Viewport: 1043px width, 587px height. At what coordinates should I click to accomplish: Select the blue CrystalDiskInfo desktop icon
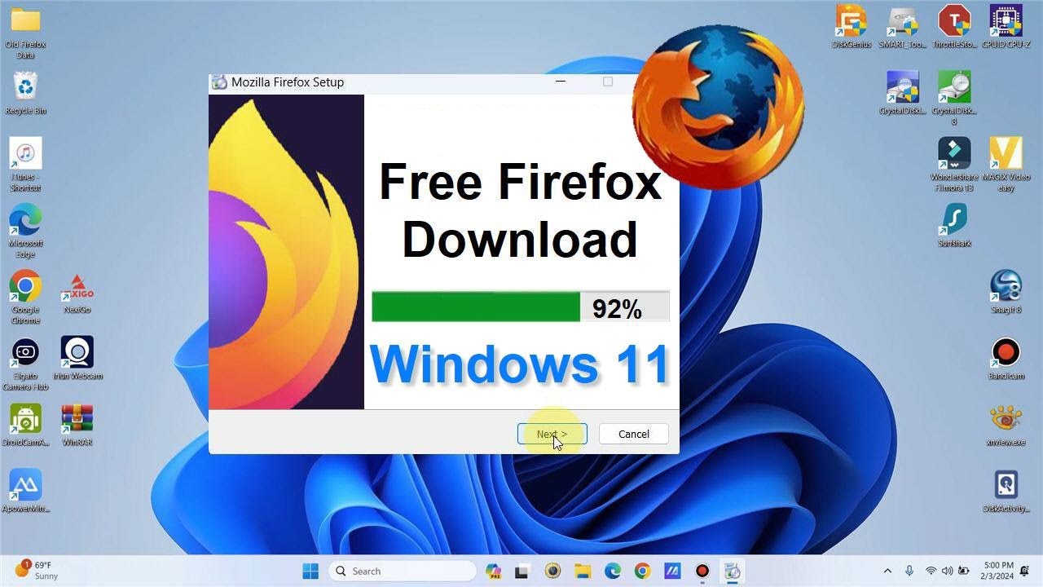903,93
